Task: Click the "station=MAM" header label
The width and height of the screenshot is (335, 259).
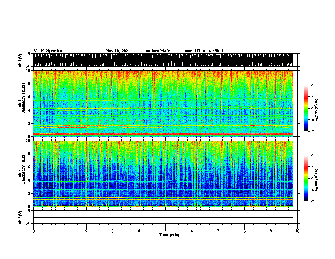Action: (x=158, y=51)
